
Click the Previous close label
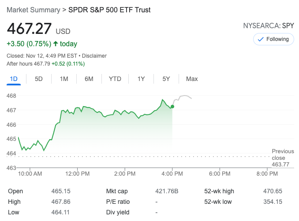[282, 155]
